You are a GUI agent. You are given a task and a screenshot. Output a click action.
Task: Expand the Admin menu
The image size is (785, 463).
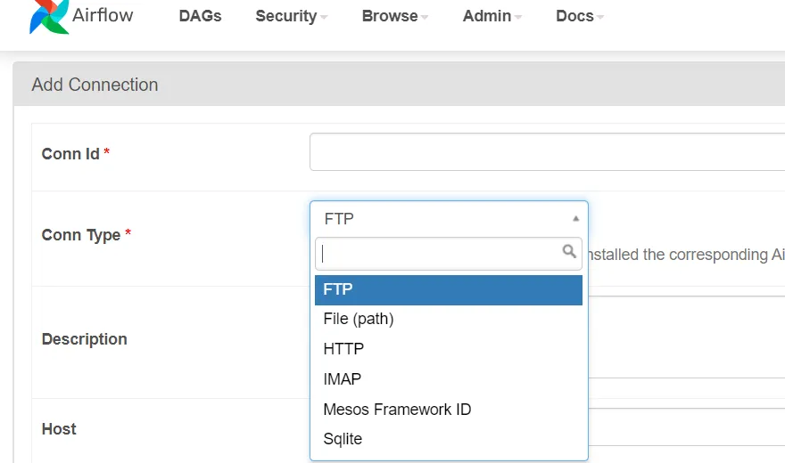[492, 16]
